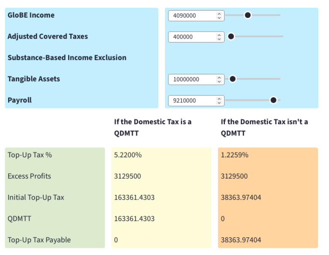Click the GloBE Income slider handle
The image size is (329, 255).
click(247, 15)
